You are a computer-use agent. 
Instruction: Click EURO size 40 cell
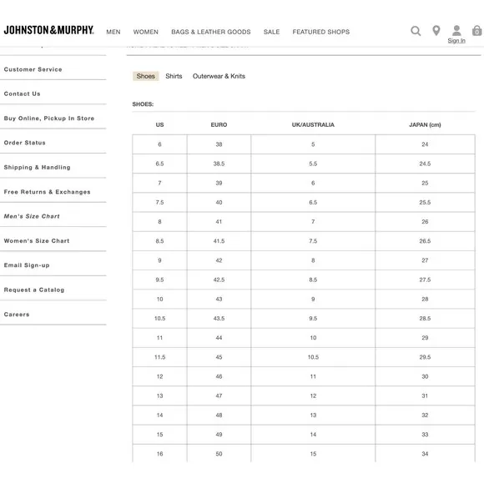[219, 202]
